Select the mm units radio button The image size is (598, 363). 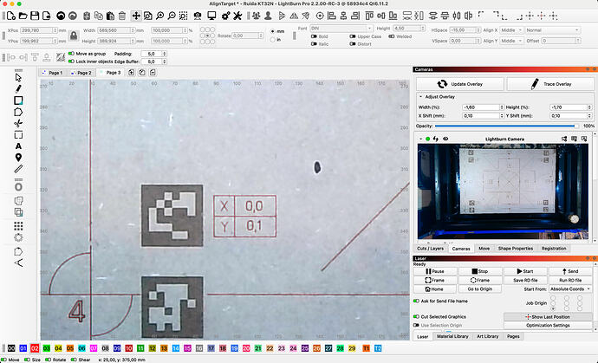273,31
